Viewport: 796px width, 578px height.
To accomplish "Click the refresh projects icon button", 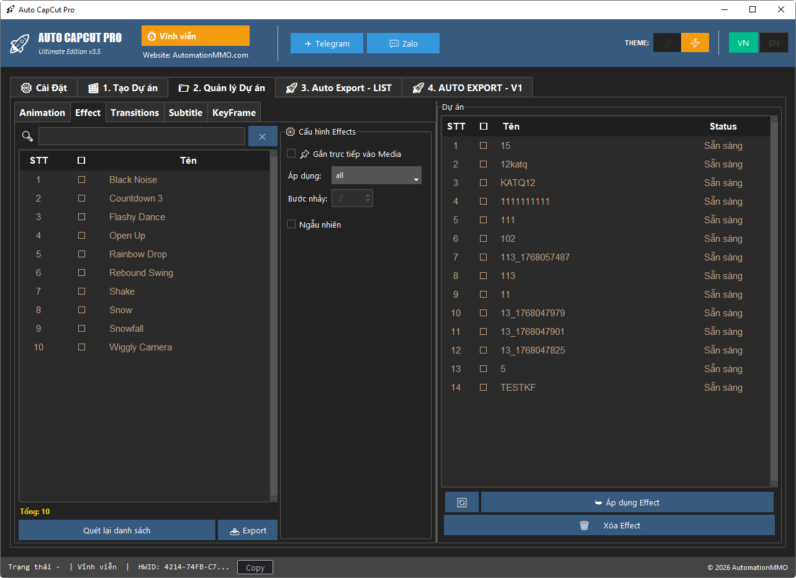I will (x=462, y=502).
